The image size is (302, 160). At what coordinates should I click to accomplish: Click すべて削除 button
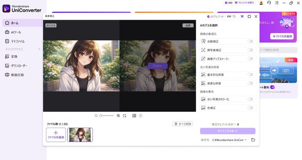[182, 124]
